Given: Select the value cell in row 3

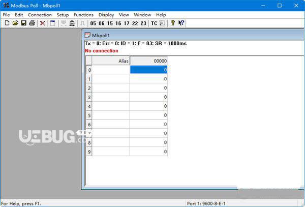Looking at the screenshot, I should (148, 97).
